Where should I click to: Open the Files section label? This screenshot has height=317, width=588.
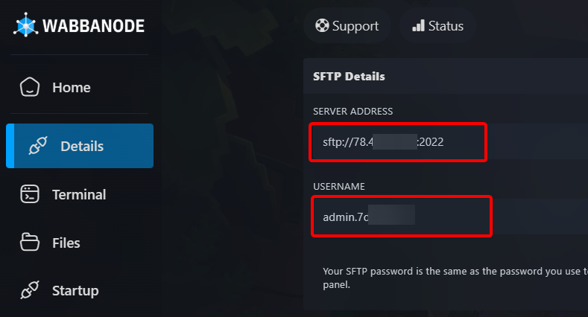click(x=66, y=243)
